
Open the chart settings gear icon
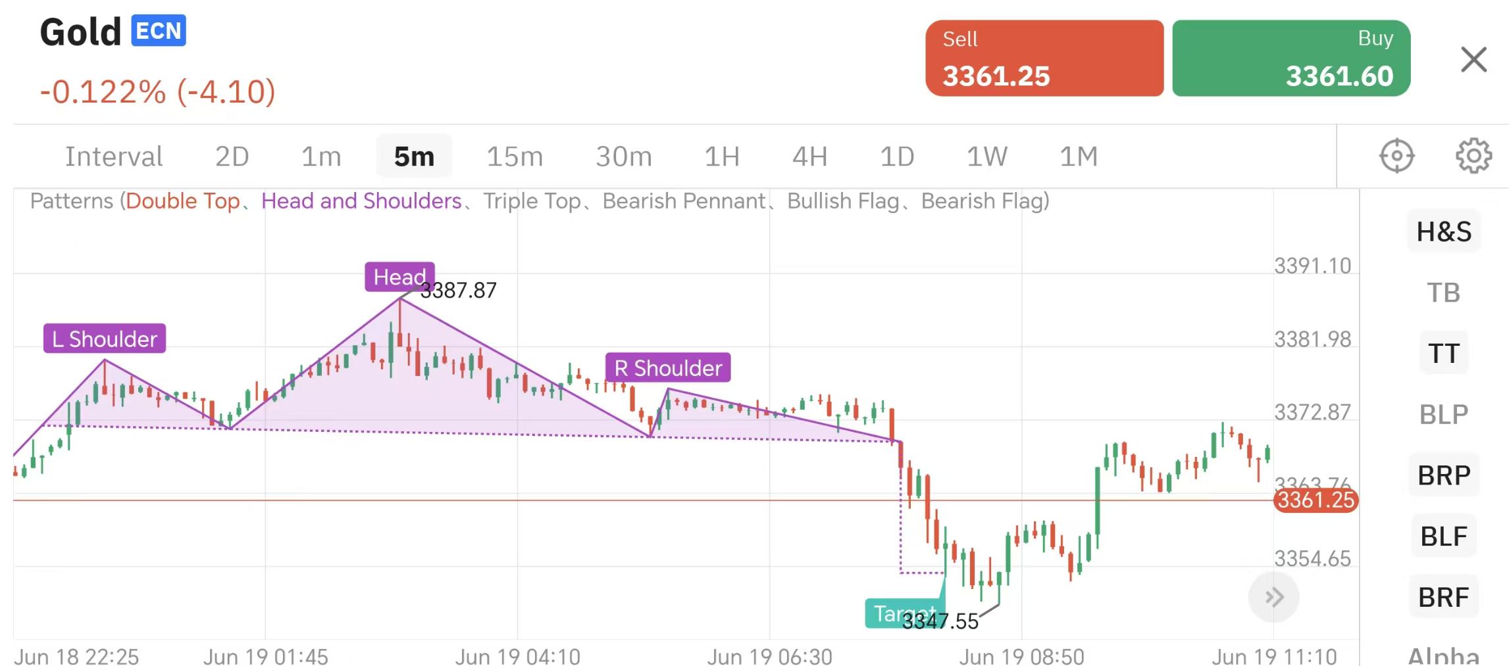[x=1473, y=156]
